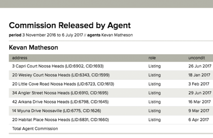Screen dimensions: 213x138
Task: Open 14 Wyuna Drive Noosaville listing
Action: pos(56,111)
